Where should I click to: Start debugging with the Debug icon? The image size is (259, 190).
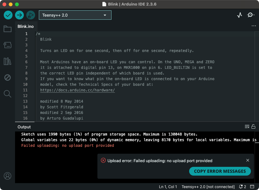click(x=31, y=15)
